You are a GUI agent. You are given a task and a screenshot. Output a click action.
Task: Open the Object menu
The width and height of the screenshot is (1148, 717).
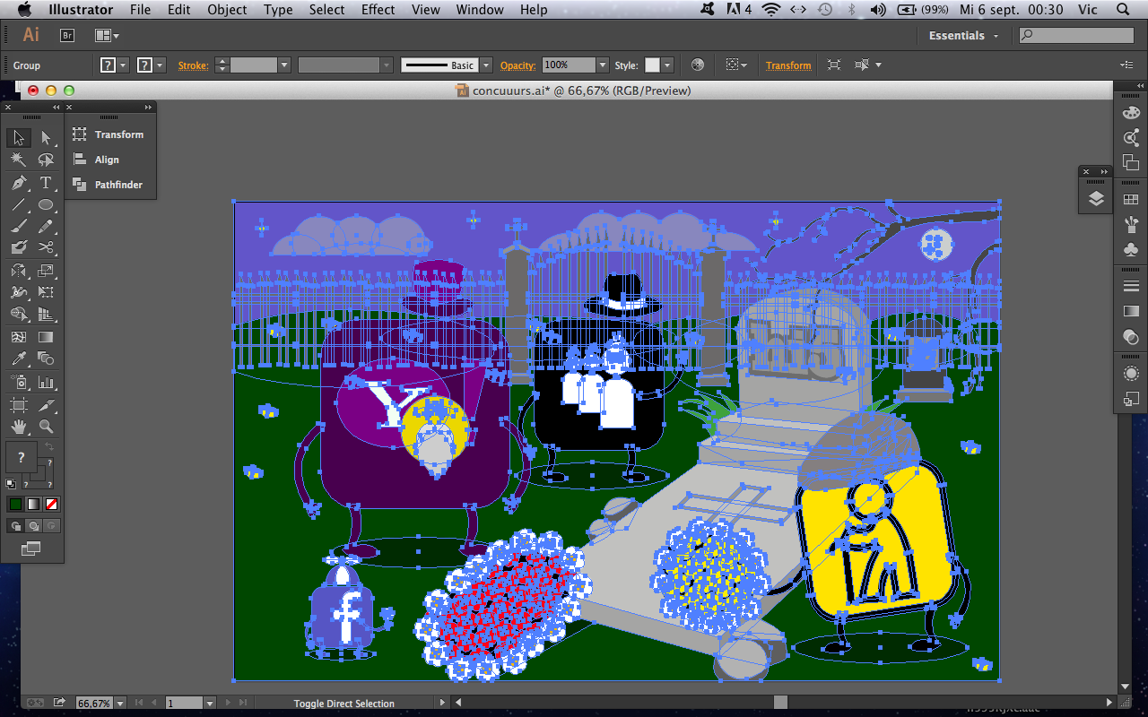pyautogui.click(x=227, y=10)
